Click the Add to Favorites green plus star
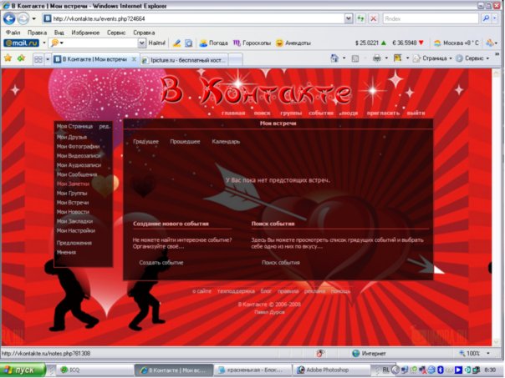This screenshot has width=505, height=378. [x=21, y=58]
